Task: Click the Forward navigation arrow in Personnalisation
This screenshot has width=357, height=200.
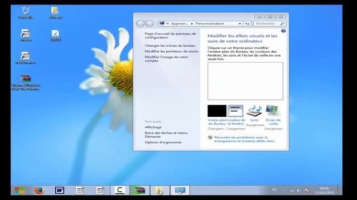Action: [149, 23]
